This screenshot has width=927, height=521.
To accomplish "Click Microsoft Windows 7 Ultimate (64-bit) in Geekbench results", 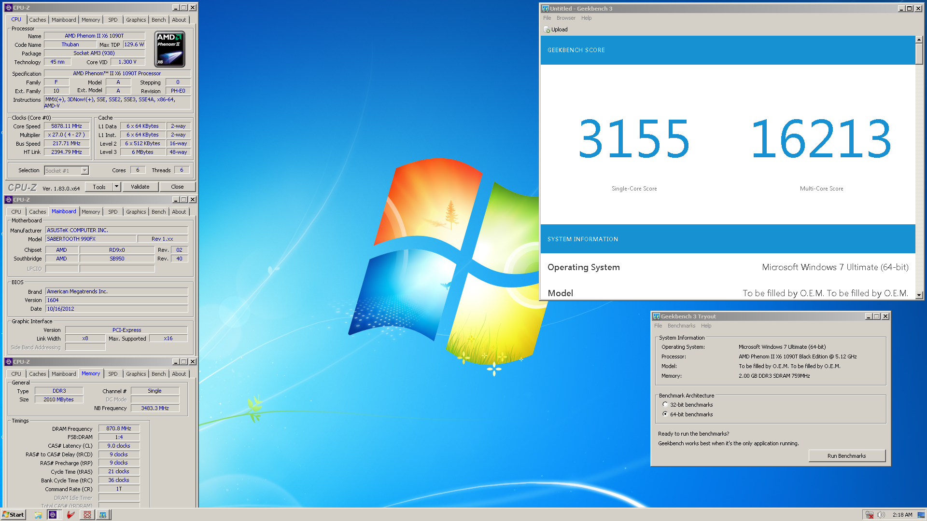I will (835, 267).
